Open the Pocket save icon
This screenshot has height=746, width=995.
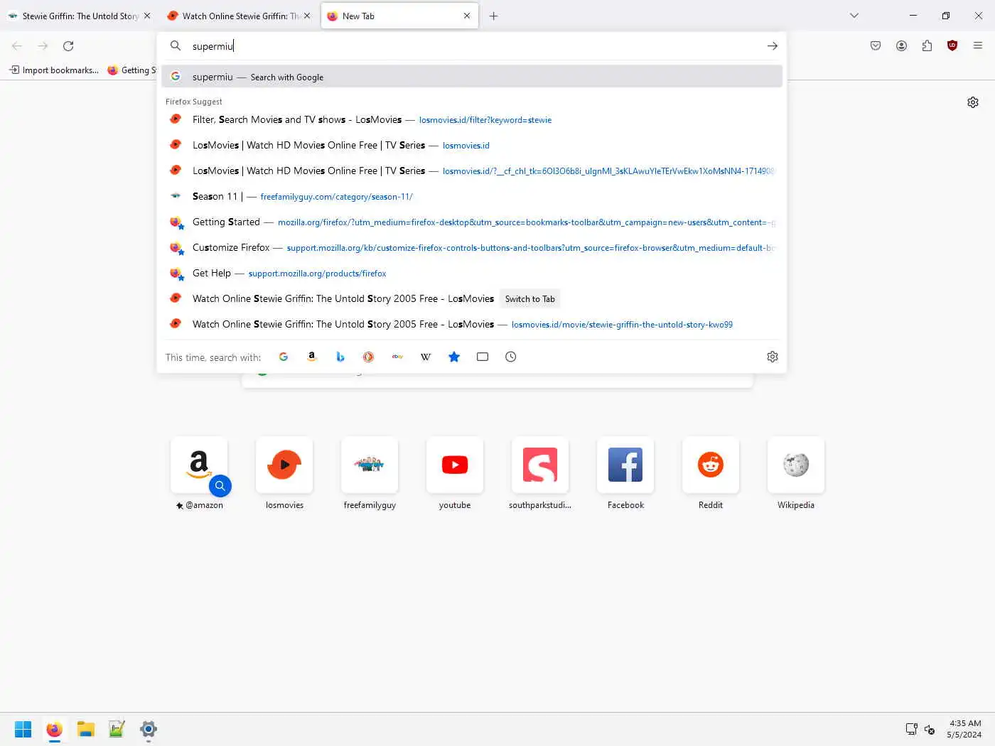tap(876, 45)
